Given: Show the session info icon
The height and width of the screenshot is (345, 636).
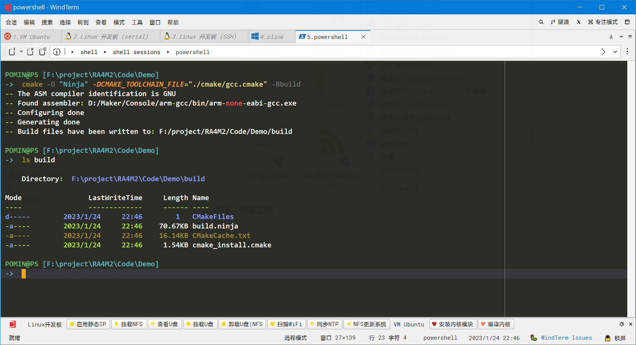Looking at the screenshot, I should pyautogui.click(x=57, y=52).
